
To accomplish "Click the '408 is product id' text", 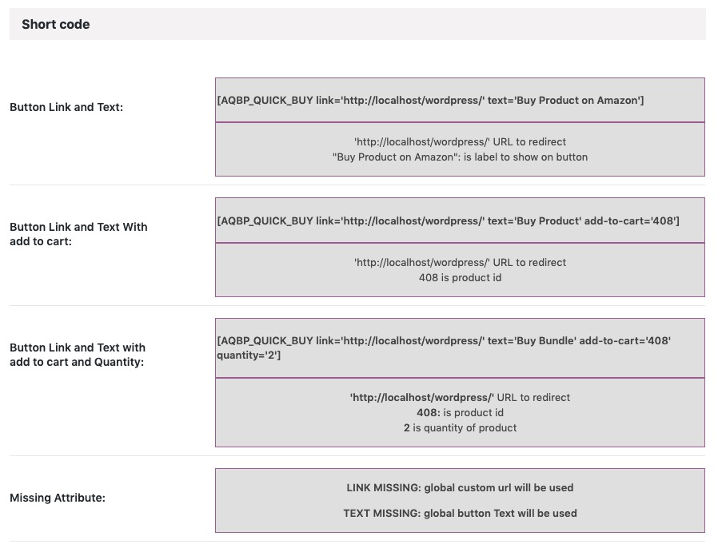I will [460, 277].
